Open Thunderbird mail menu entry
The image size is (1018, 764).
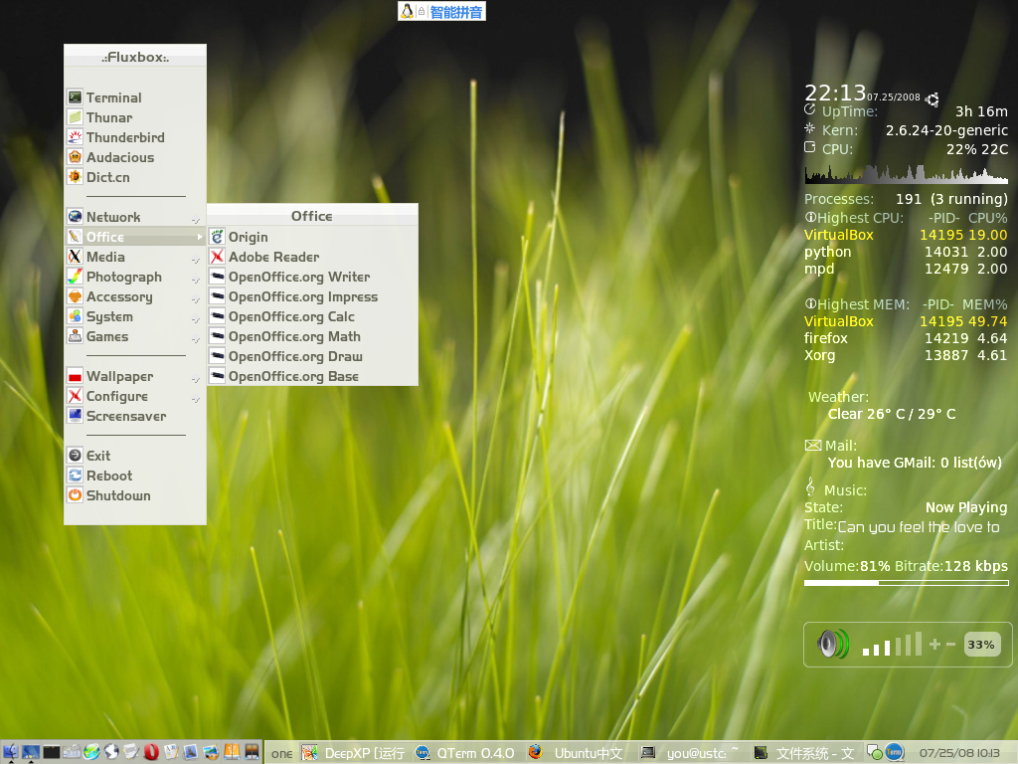[135, 137]
